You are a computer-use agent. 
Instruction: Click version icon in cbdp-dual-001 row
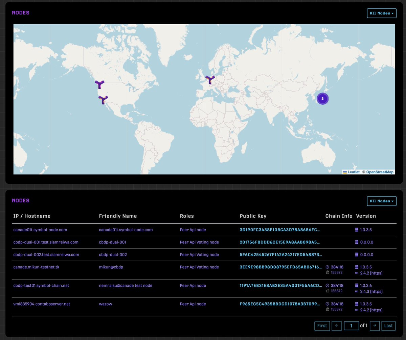coord(357,242)
